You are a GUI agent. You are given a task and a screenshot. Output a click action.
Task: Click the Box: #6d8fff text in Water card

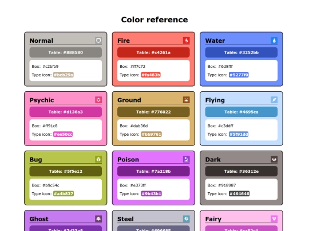pos(220,66)
